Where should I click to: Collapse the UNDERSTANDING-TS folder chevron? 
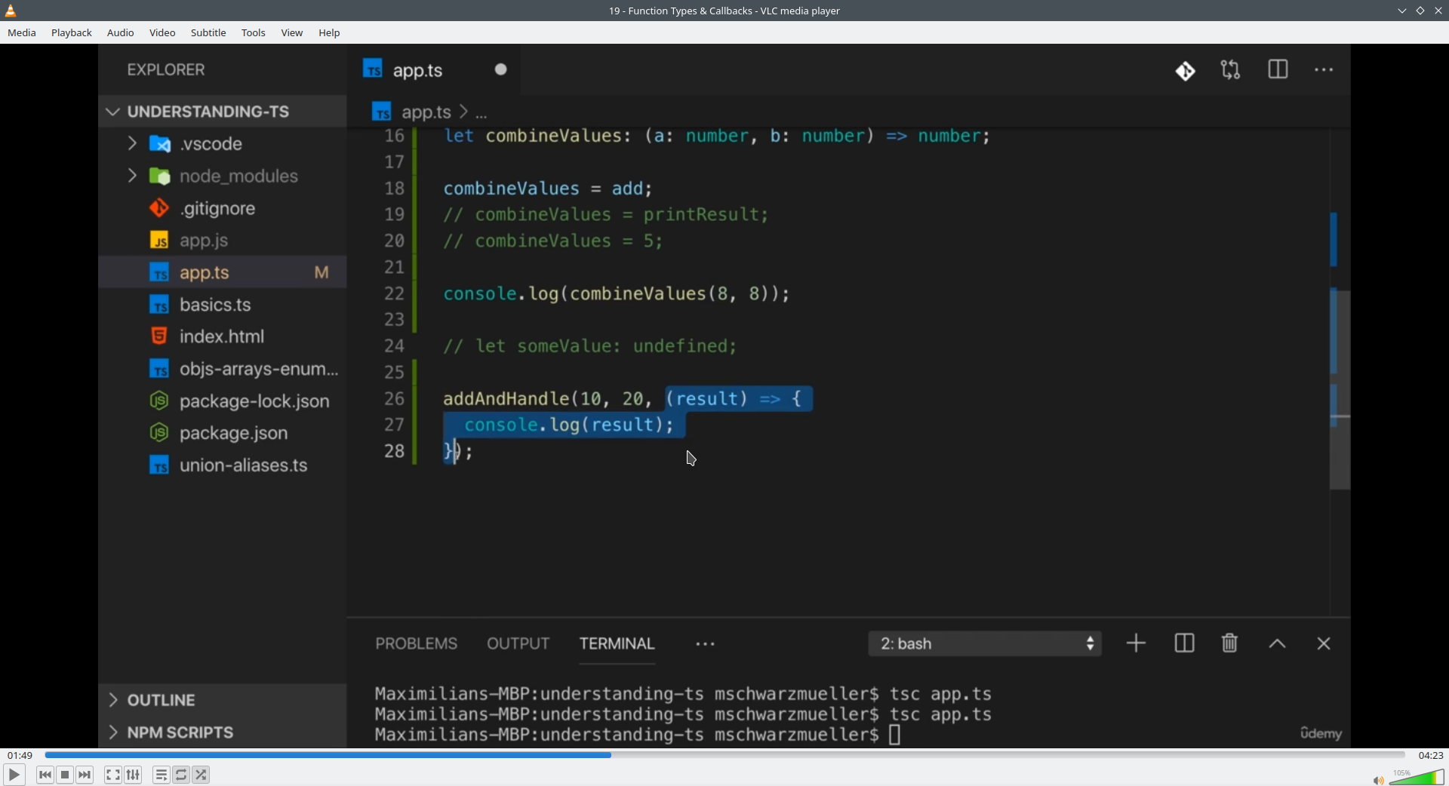[113, 112]
